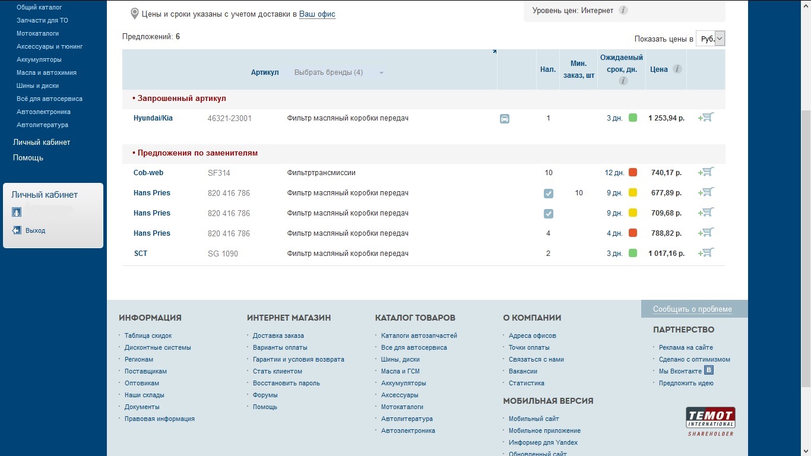Click the green delivery indicator for SCT
The image size is (811, 456).
pos(633,253)
